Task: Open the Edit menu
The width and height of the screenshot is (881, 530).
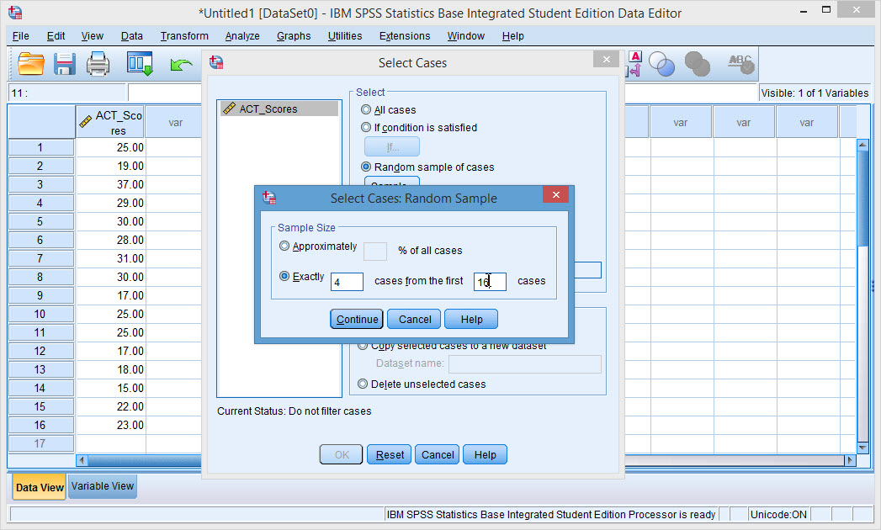Action: (56, 36)
